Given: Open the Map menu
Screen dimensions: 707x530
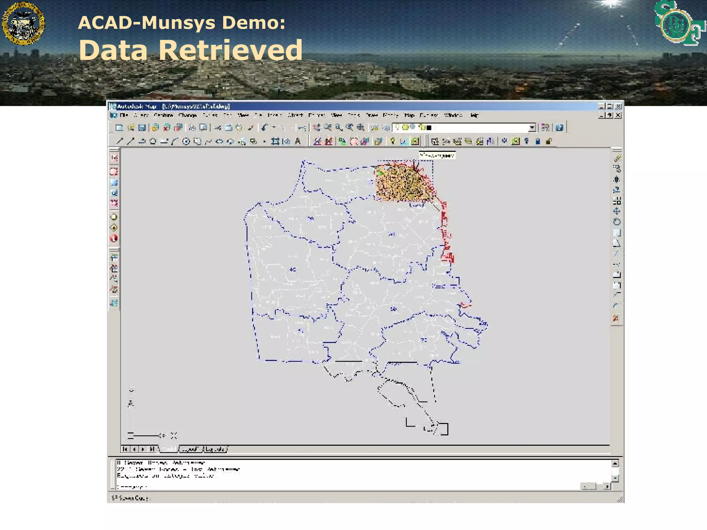Looking at the screenshot, I should 409,115.
